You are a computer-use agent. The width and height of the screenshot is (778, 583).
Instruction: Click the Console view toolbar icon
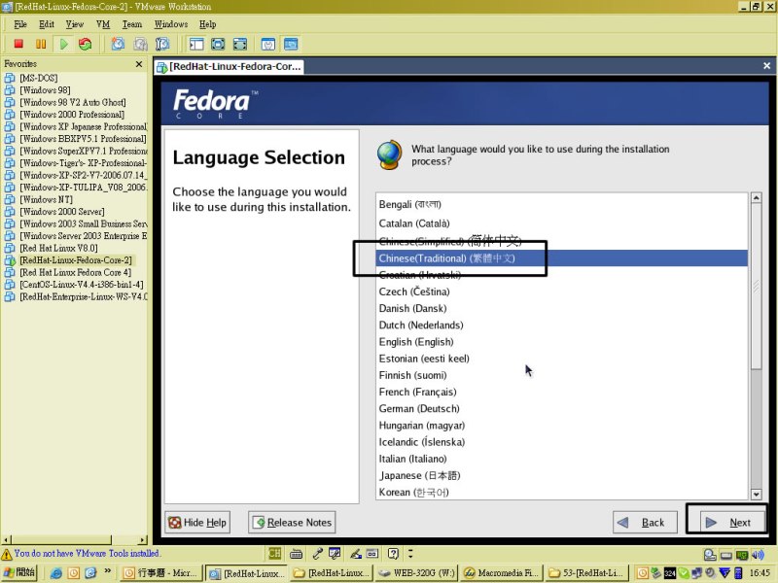click(291, 44)
